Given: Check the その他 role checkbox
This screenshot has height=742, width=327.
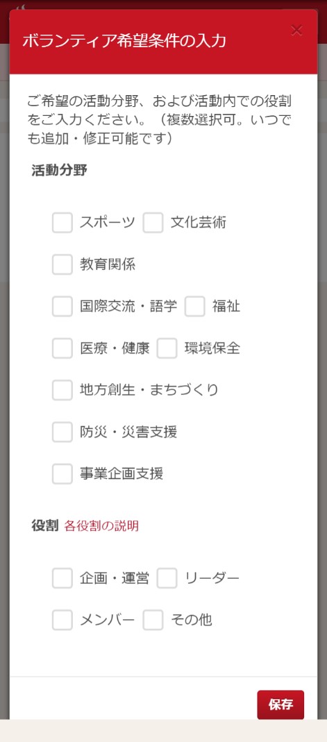Looking at the screenshot, I should pos(153,620).
